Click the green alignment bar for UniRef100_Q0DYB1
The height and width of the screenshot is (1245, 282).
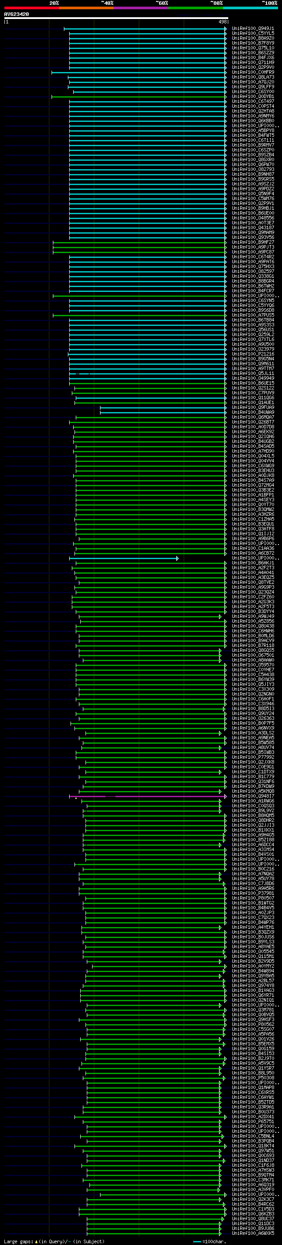point(139,97)
